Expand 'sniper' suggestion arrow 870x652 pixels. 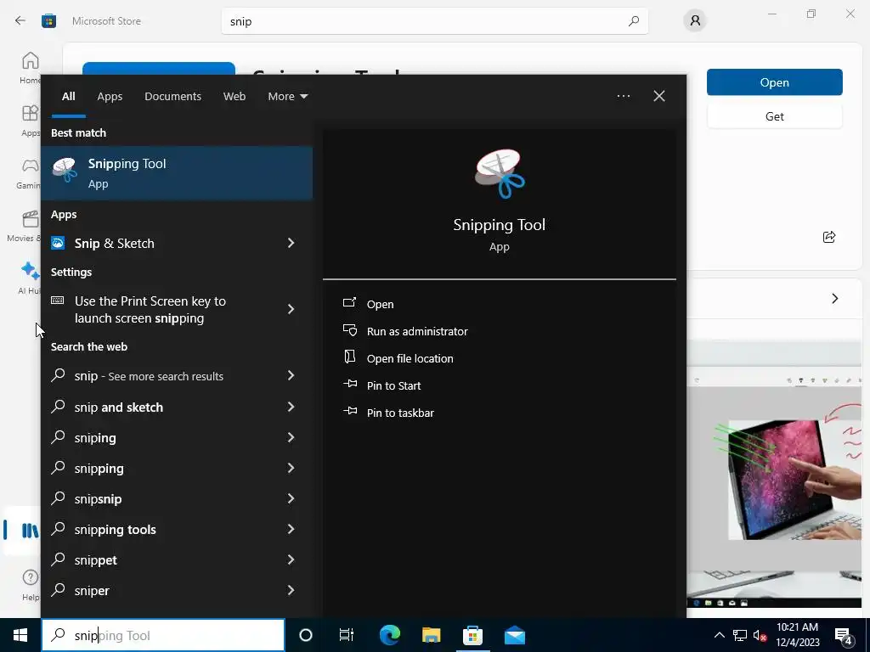(291, 590)
